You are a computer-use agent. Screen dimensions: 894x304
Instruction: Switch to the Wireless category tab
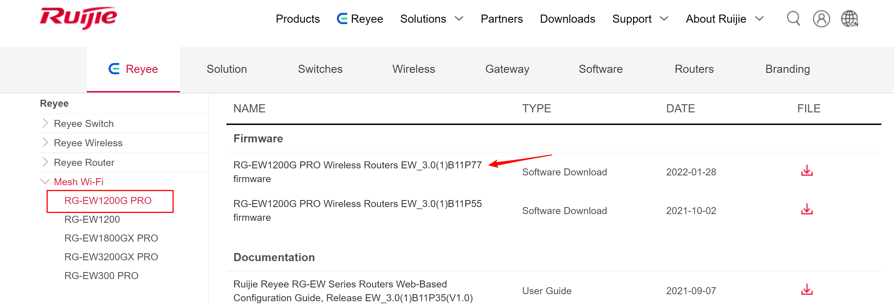[414, 69]
